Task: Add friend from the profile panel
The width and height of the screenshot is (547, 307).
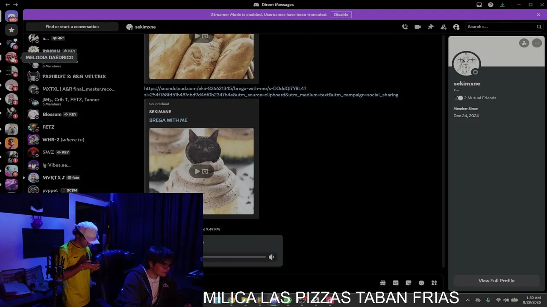Action: click(x=524, y=43)
